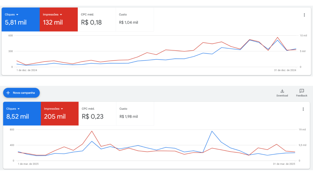The width and height of the screenshot is (313, 176).
Task: Expand Cliques dropdown showing 8,52 mil
Action: pos(18,109)
